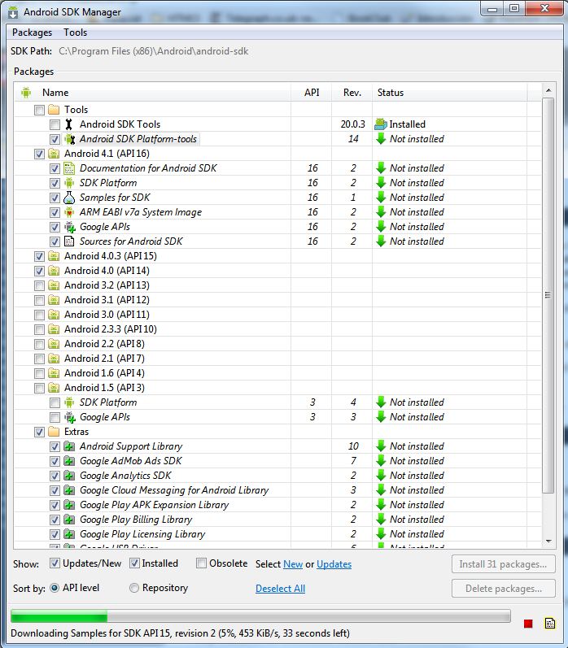Check the Android 3.2 (API 13) checkbox
The height and width of the screenshot is (648, 568).
point(39,285)
